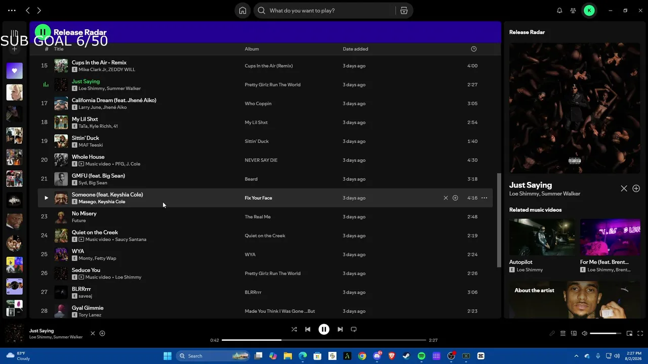Viewport: 648px width, 364px height.
Task: Skip to the previous track
Action: point(308,330)
